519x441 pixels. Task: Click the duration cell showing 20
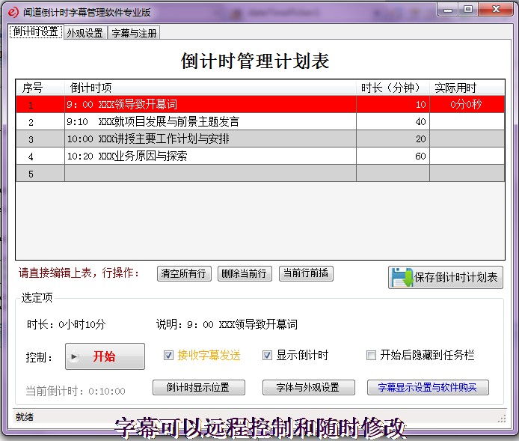393,139
